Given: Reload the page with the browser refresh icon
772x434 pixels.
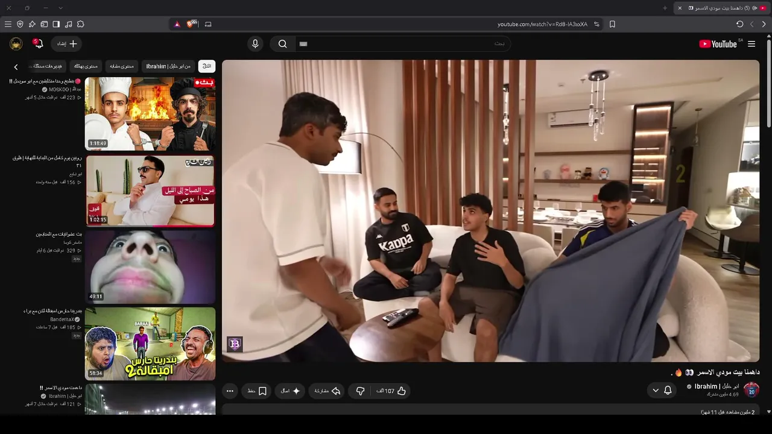Looking at the screenshot, I should (x=739, y=24).
